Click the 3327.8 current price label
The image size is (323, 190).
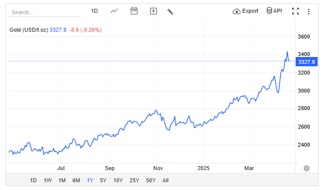click(x=306, y=62)
